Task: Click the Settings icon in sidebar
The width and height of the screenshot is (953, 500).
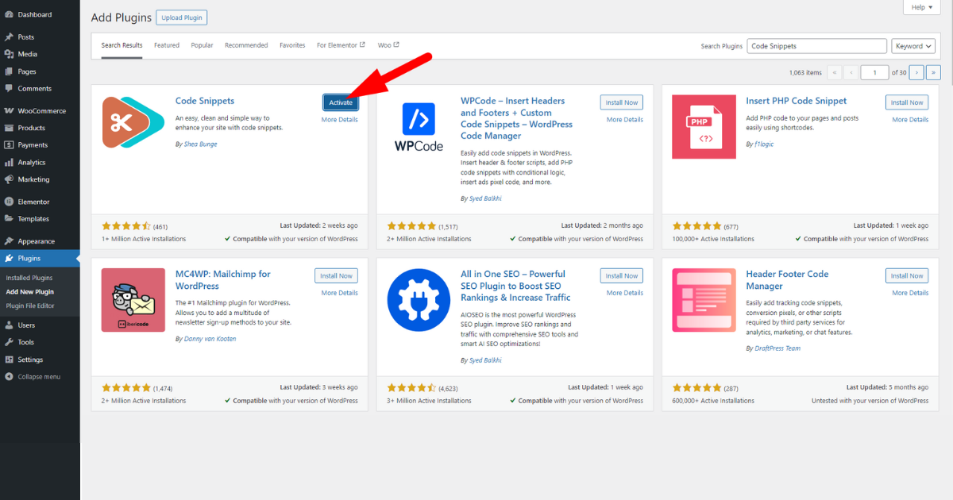Action: 8,360
